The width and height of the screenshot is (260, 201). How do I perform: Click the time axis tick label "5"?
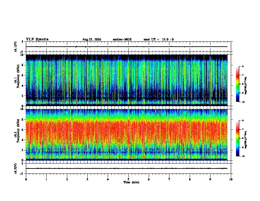click(x=128, y=179)
